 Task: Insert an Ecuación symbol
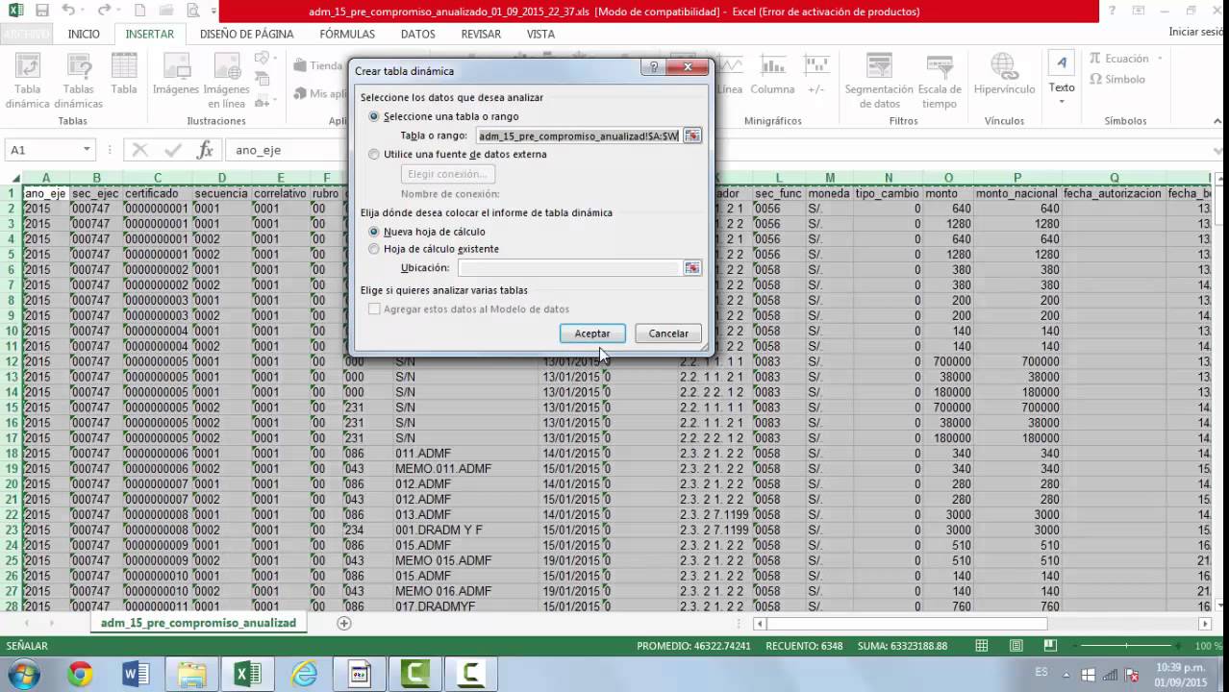click(1118, 59)
